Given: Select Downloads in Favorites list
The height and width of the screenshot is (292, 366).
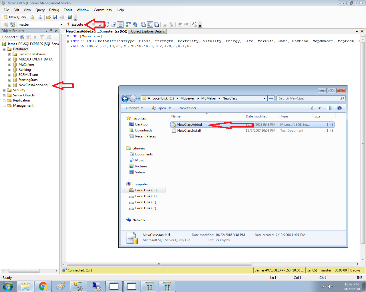Looking at the screenshot, I should 144,130.
